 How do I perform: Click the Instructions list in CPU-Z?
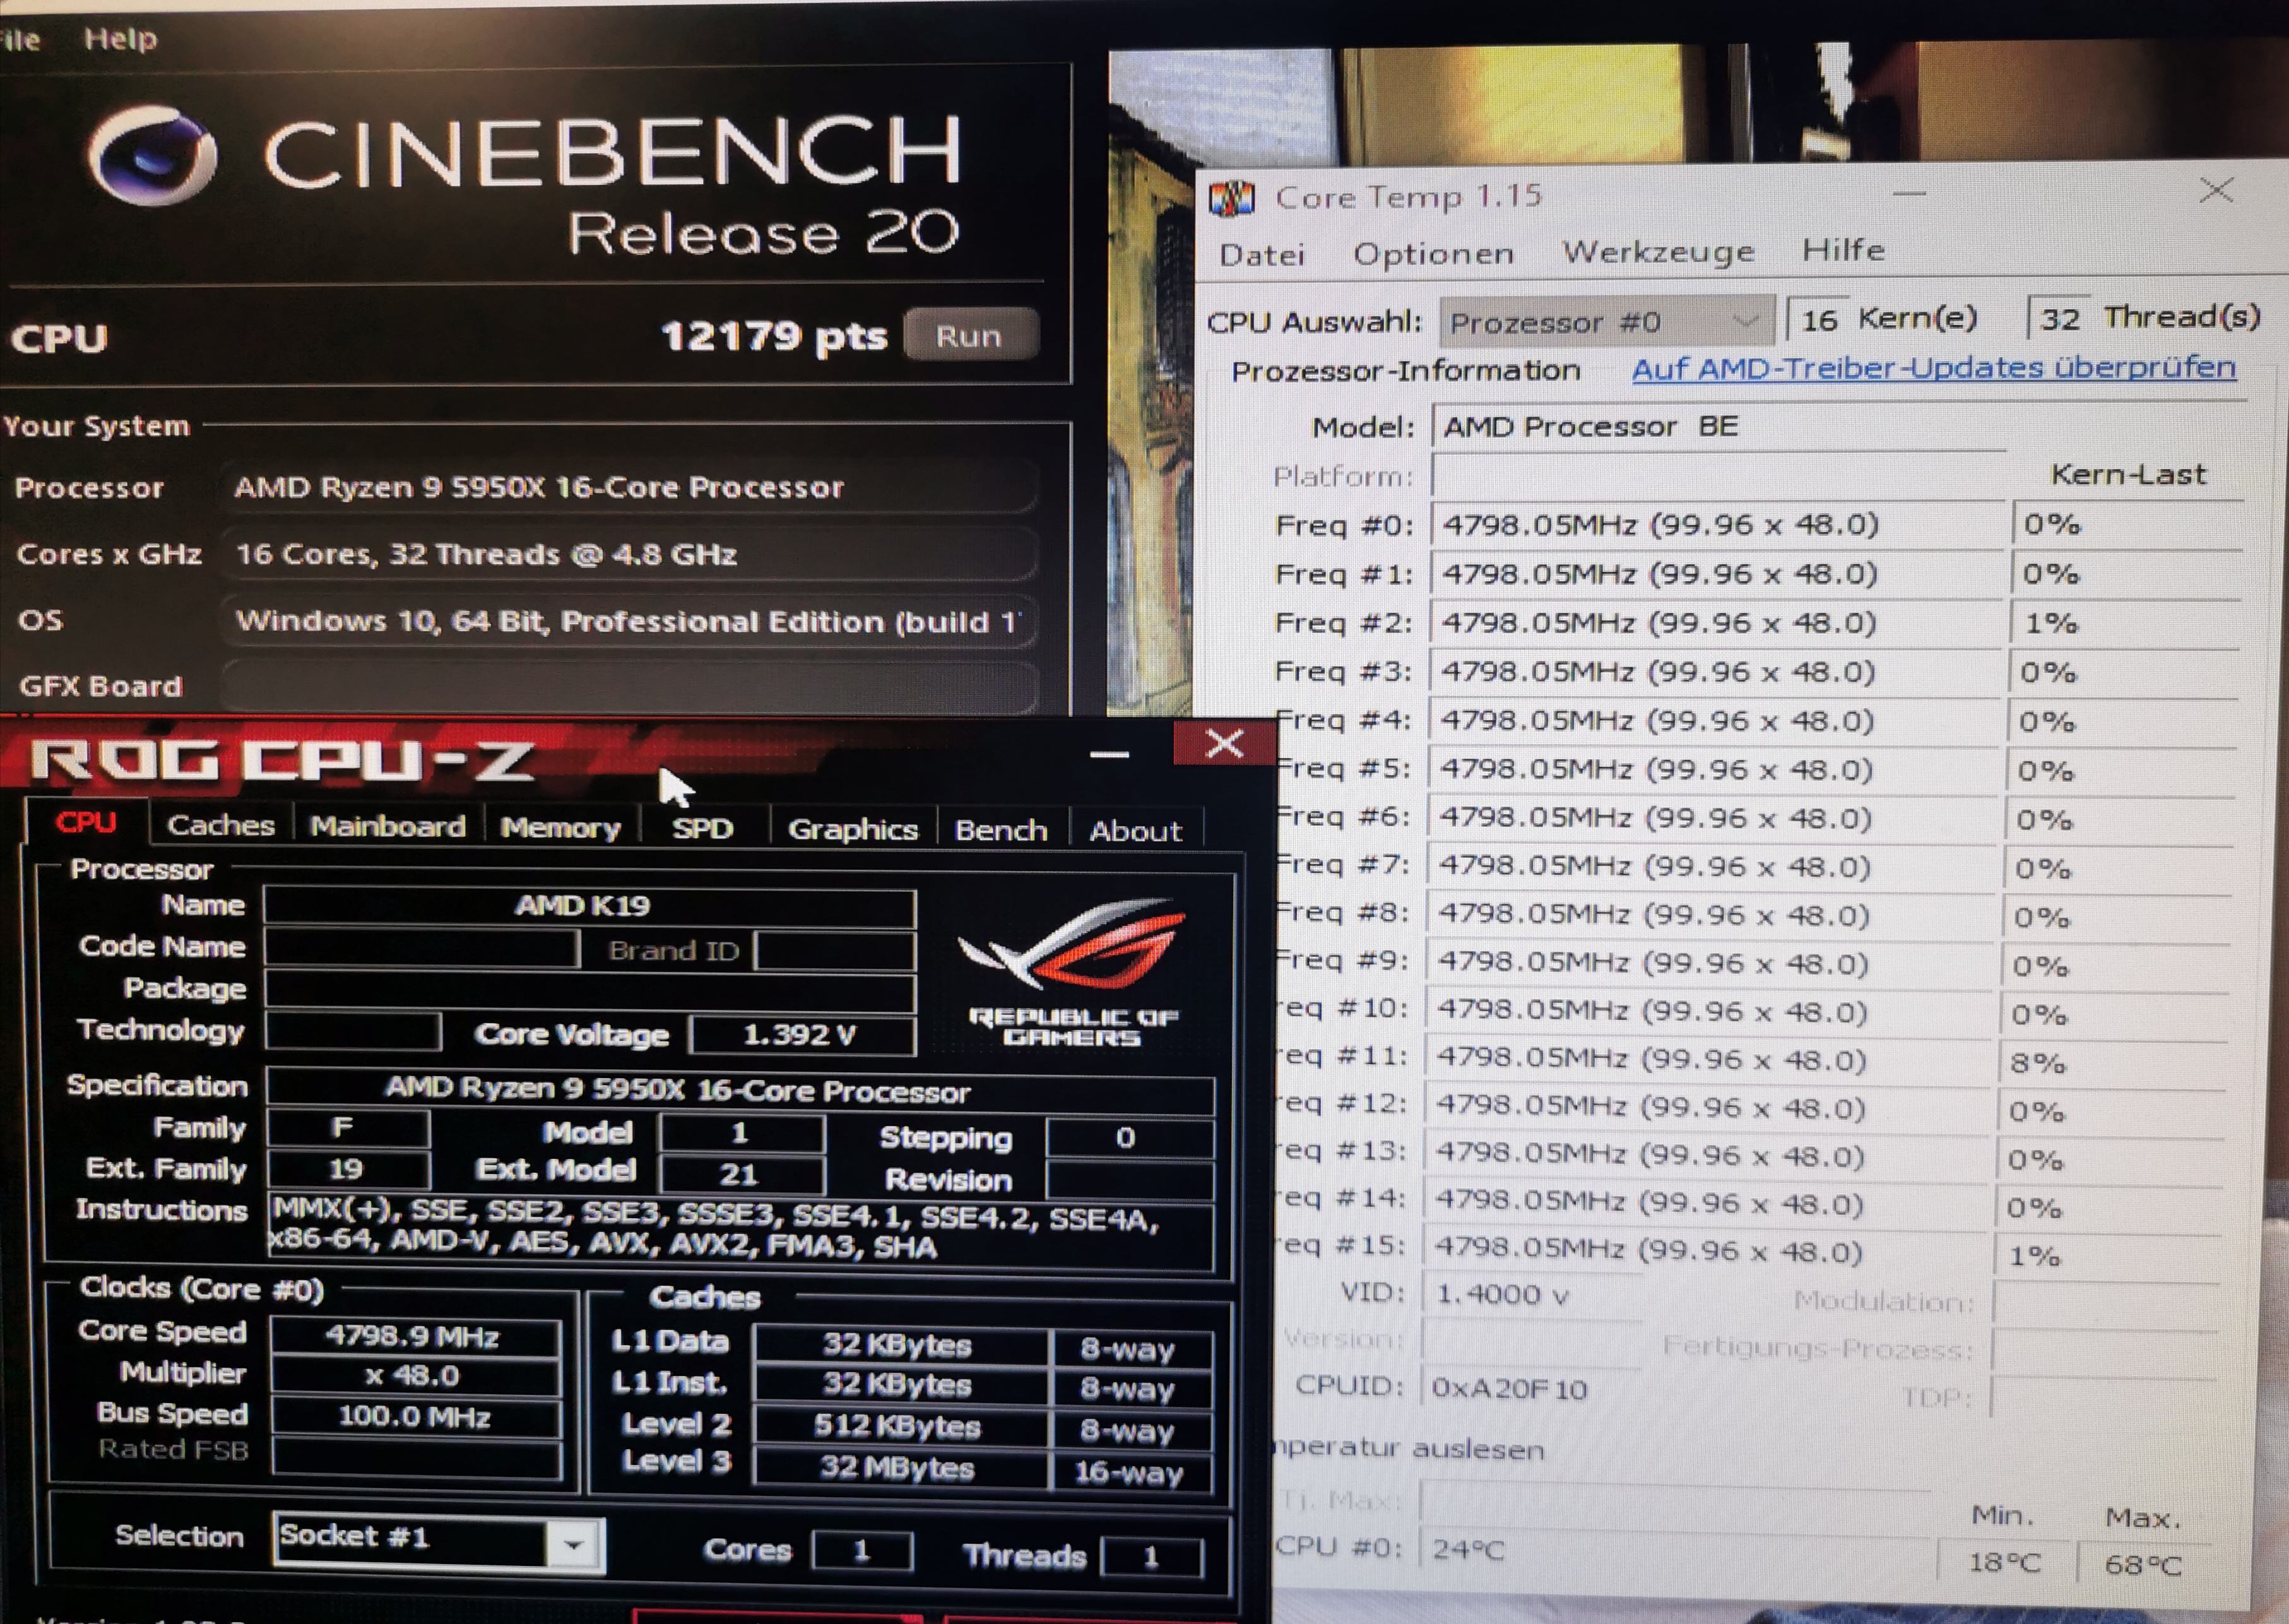point(740,1232)
